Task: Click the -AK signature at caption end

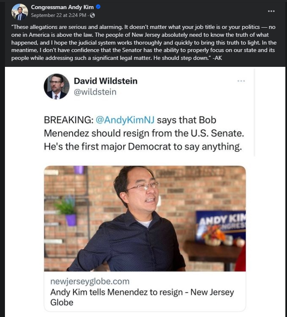Action: point(217,58)
